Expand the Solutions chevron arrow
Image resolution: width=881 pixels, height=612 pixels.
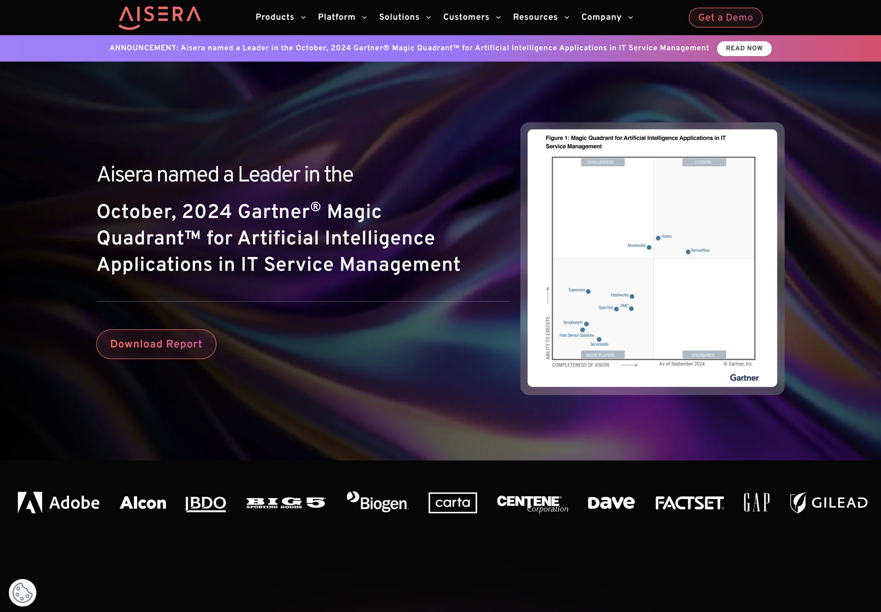(428, 18)
